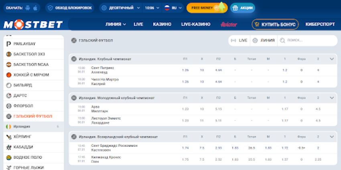Click the FREE MONEY button
This screenshot has height=170, width=341.
coord(207,8)
